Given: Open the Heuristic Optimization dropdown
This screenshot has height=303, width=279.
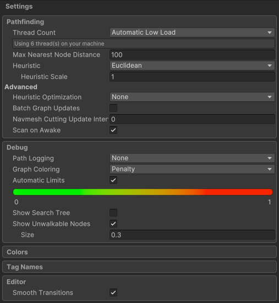Looking at the screenshot, I should pos(192,97).
